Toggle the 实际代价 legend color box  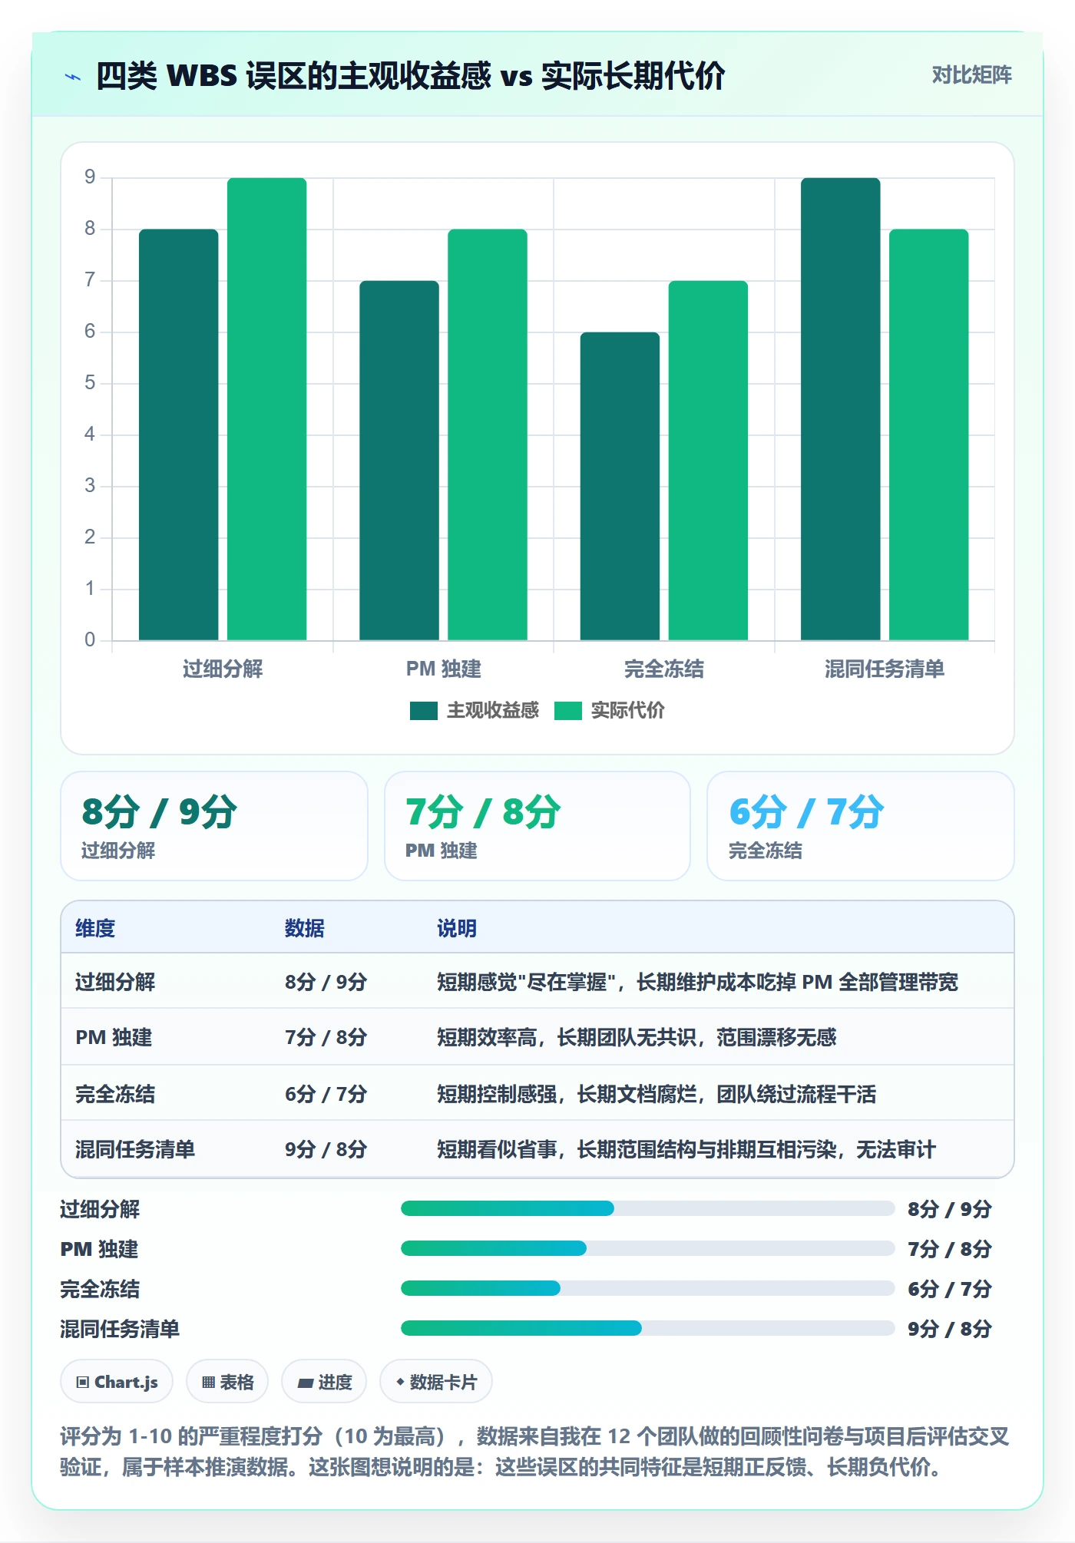tap(567, 711)
